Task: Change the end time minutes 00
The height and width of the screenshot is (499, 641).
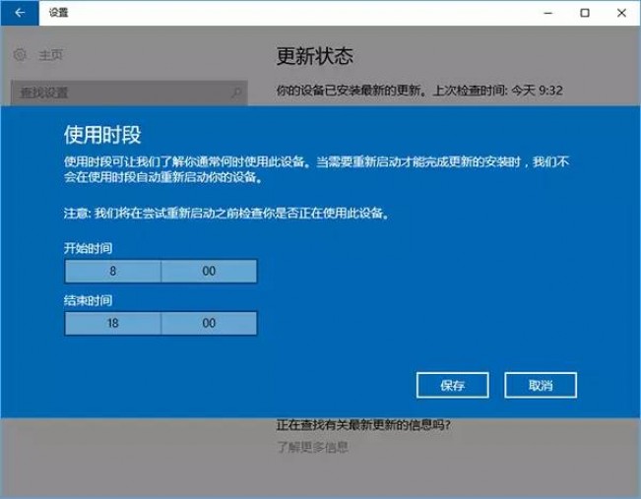Action: point(209,323)
